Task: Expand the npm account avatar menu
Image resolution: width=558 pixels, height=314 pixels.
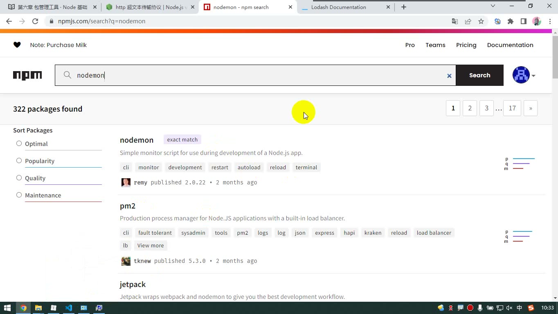Action: tap(524, 75)
